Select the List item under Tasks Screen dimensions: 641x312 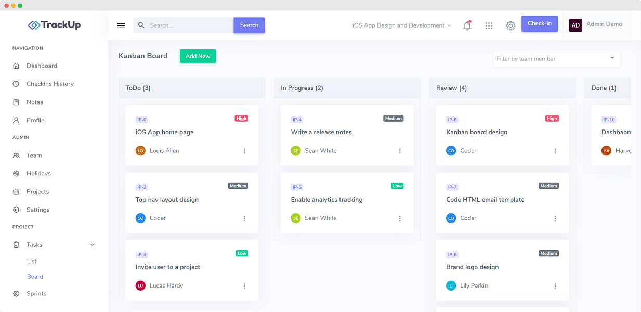32,261
